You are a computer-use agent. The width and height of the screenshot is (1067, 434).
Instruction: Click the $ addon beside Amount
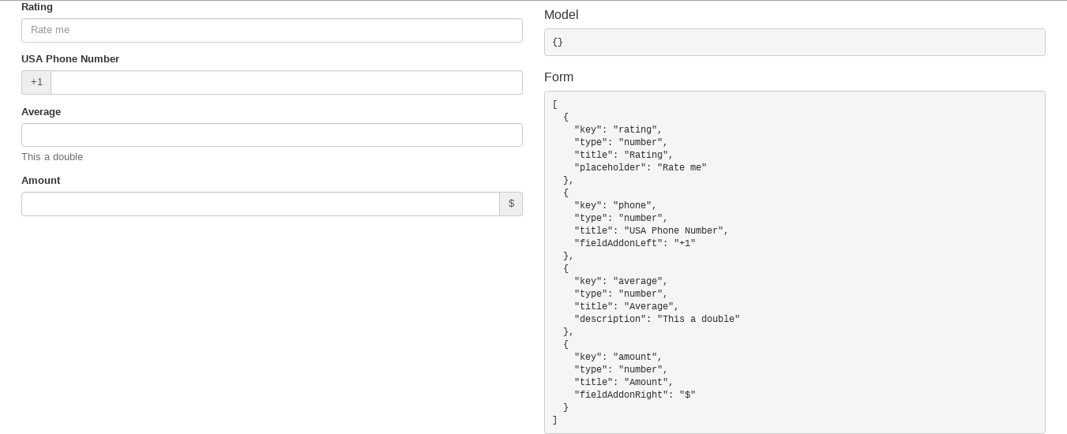(x=511, y=204)
